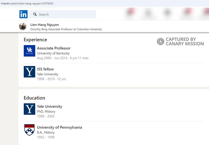Open Lien-Hang Nguyen's profile photo
Viewport: 209px width, 145px height.
(x=23, y=26)
